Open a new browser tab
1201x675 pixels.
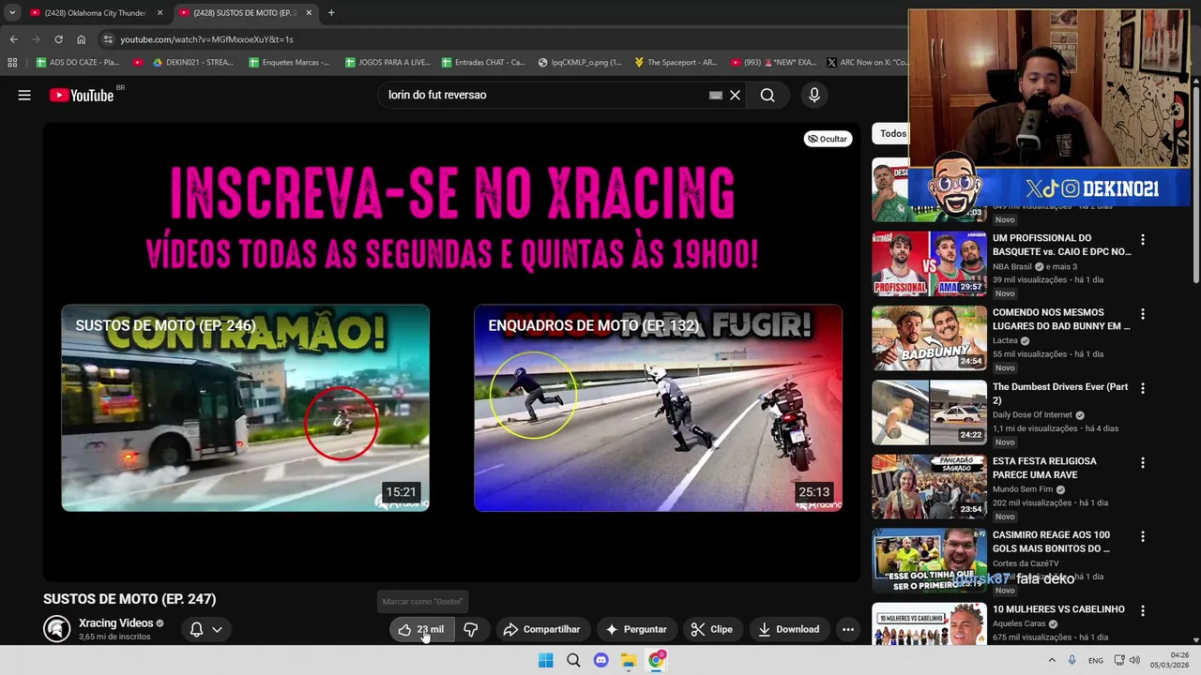[331, 13]
